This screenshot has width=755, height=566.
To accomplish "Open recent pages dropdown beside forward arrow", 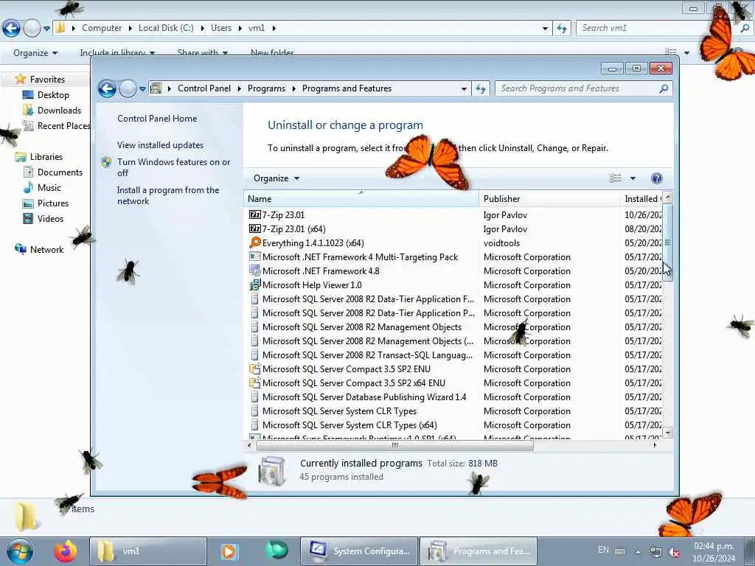I will [142, 88].
